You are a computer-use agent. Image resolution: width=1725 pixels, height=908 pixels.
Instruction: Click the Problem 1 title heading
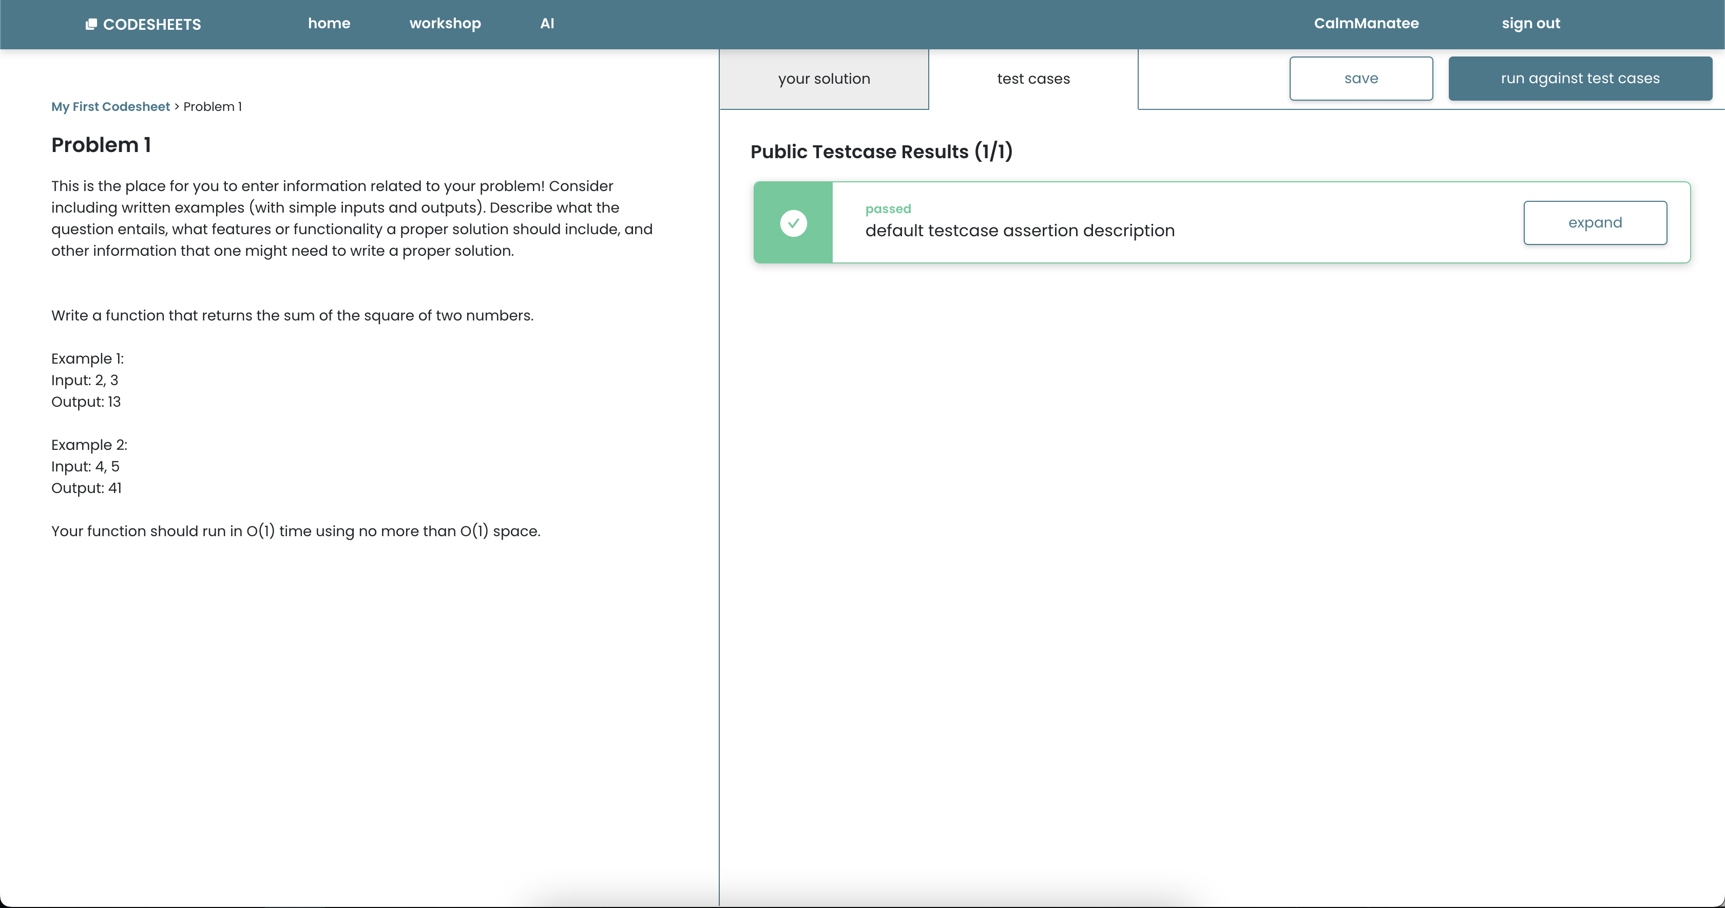(x=101, y=145)
